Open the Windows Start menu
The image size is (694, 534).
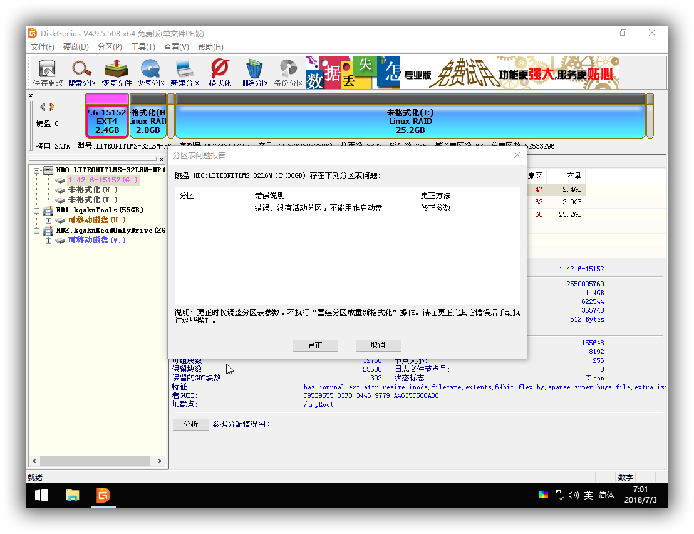click(41, 495)
